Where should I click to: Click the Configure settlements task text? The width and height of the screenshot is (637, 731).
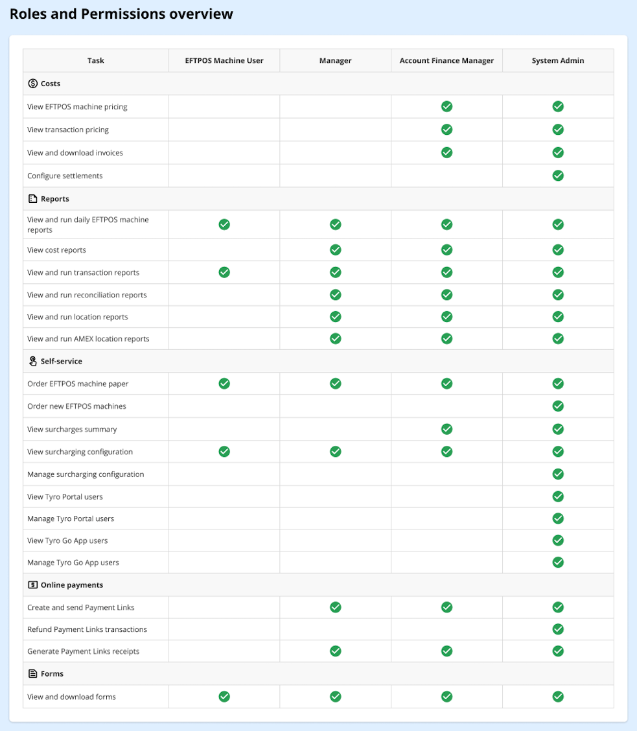65,176
